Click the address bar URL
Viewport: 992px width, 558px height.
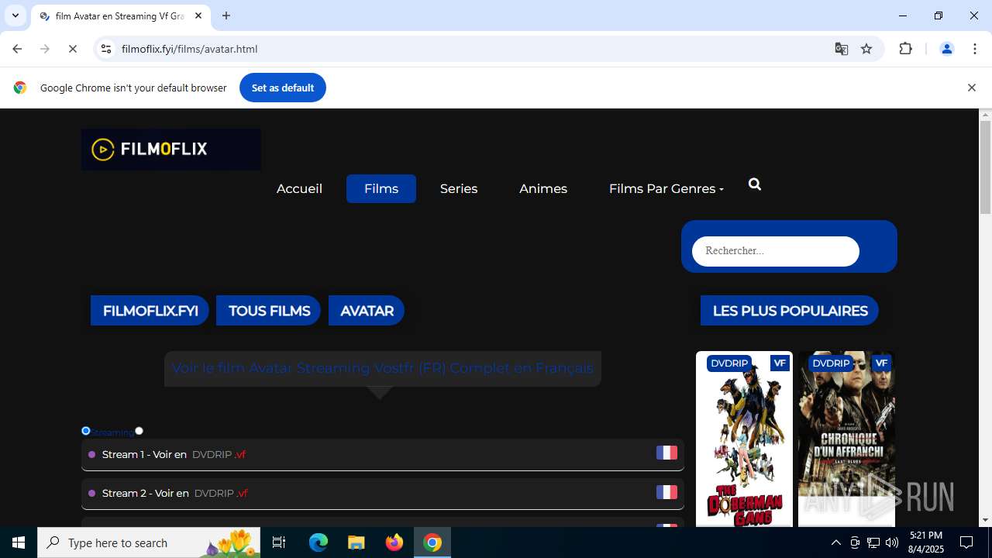pyautogui.click(x=190, y=49)
